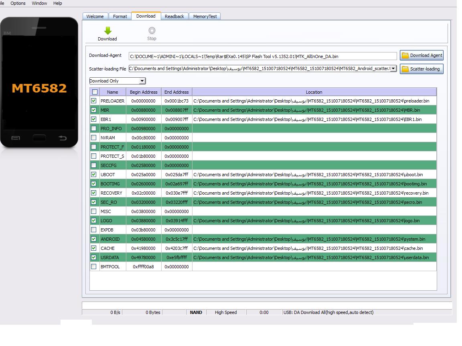
Task: Open the Window menu
Action: (39, 3)
